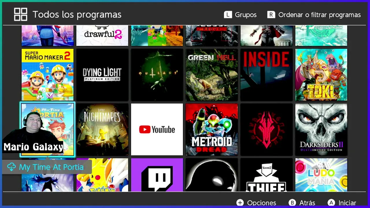
Task: Click the Todos los programas heading
Action: (77, 14)
